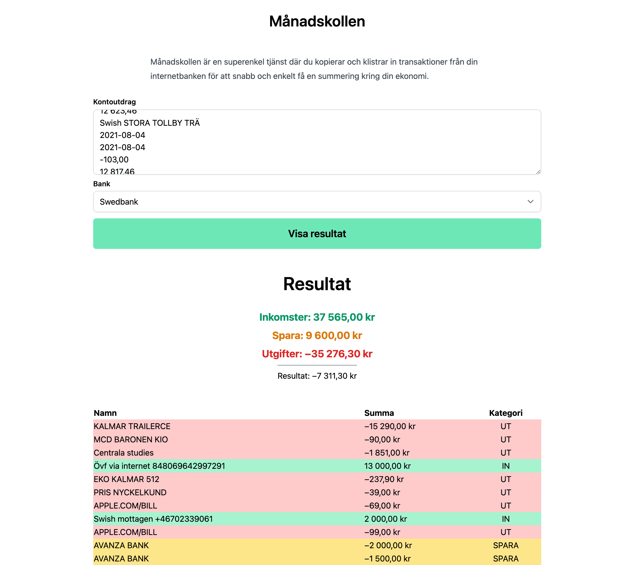
Task: Select Swedbank from bank dropdown
Action: click(x=317, y=201)
